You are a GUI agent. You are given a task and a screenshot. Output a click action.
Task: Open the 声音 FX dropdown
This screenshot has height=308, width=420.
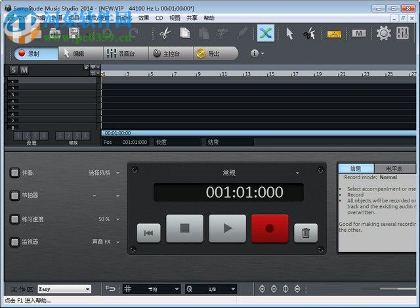pos(106,242)
